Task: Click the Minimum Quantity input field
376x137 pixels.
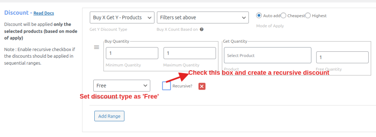Action: tap(132, 53)
